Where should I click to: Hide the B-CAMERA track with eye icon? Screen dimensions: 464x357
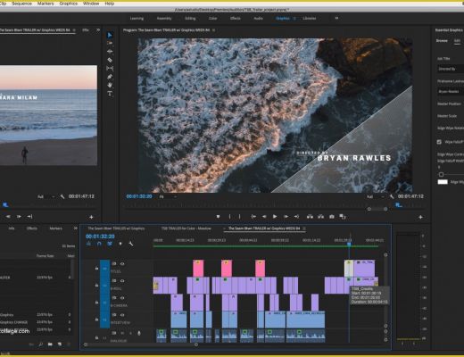(122, 297)
